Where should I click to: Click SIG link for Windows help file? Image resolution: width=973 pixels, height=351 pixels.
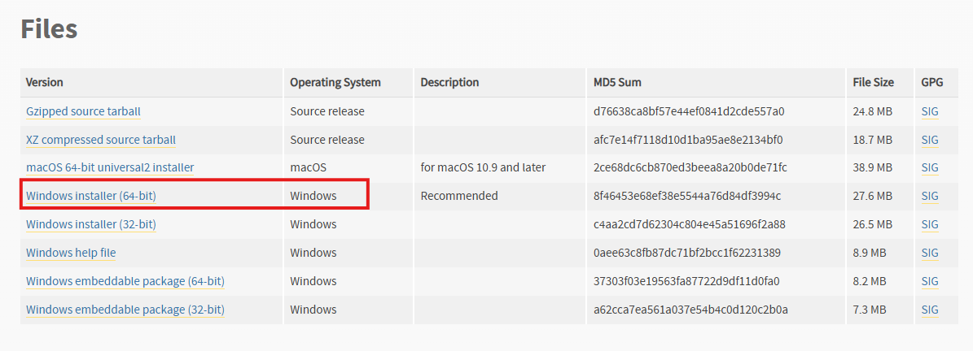pos(930,253)
